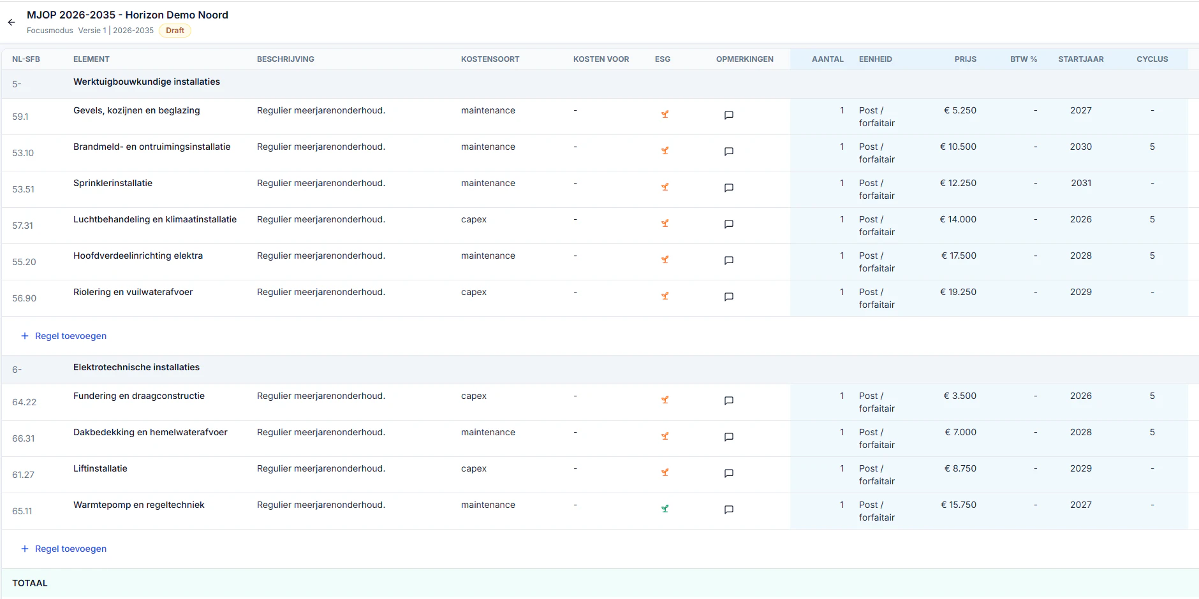Edit start year 2029 for Liftinstallatie
The height and width of the screenshot is (599, 1199).
pos(1081,468)
